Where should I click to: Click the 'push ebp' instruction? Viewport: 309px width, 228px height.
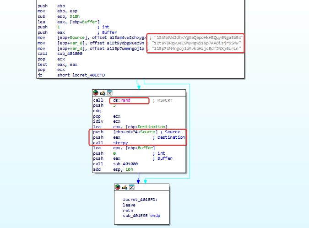51,6
